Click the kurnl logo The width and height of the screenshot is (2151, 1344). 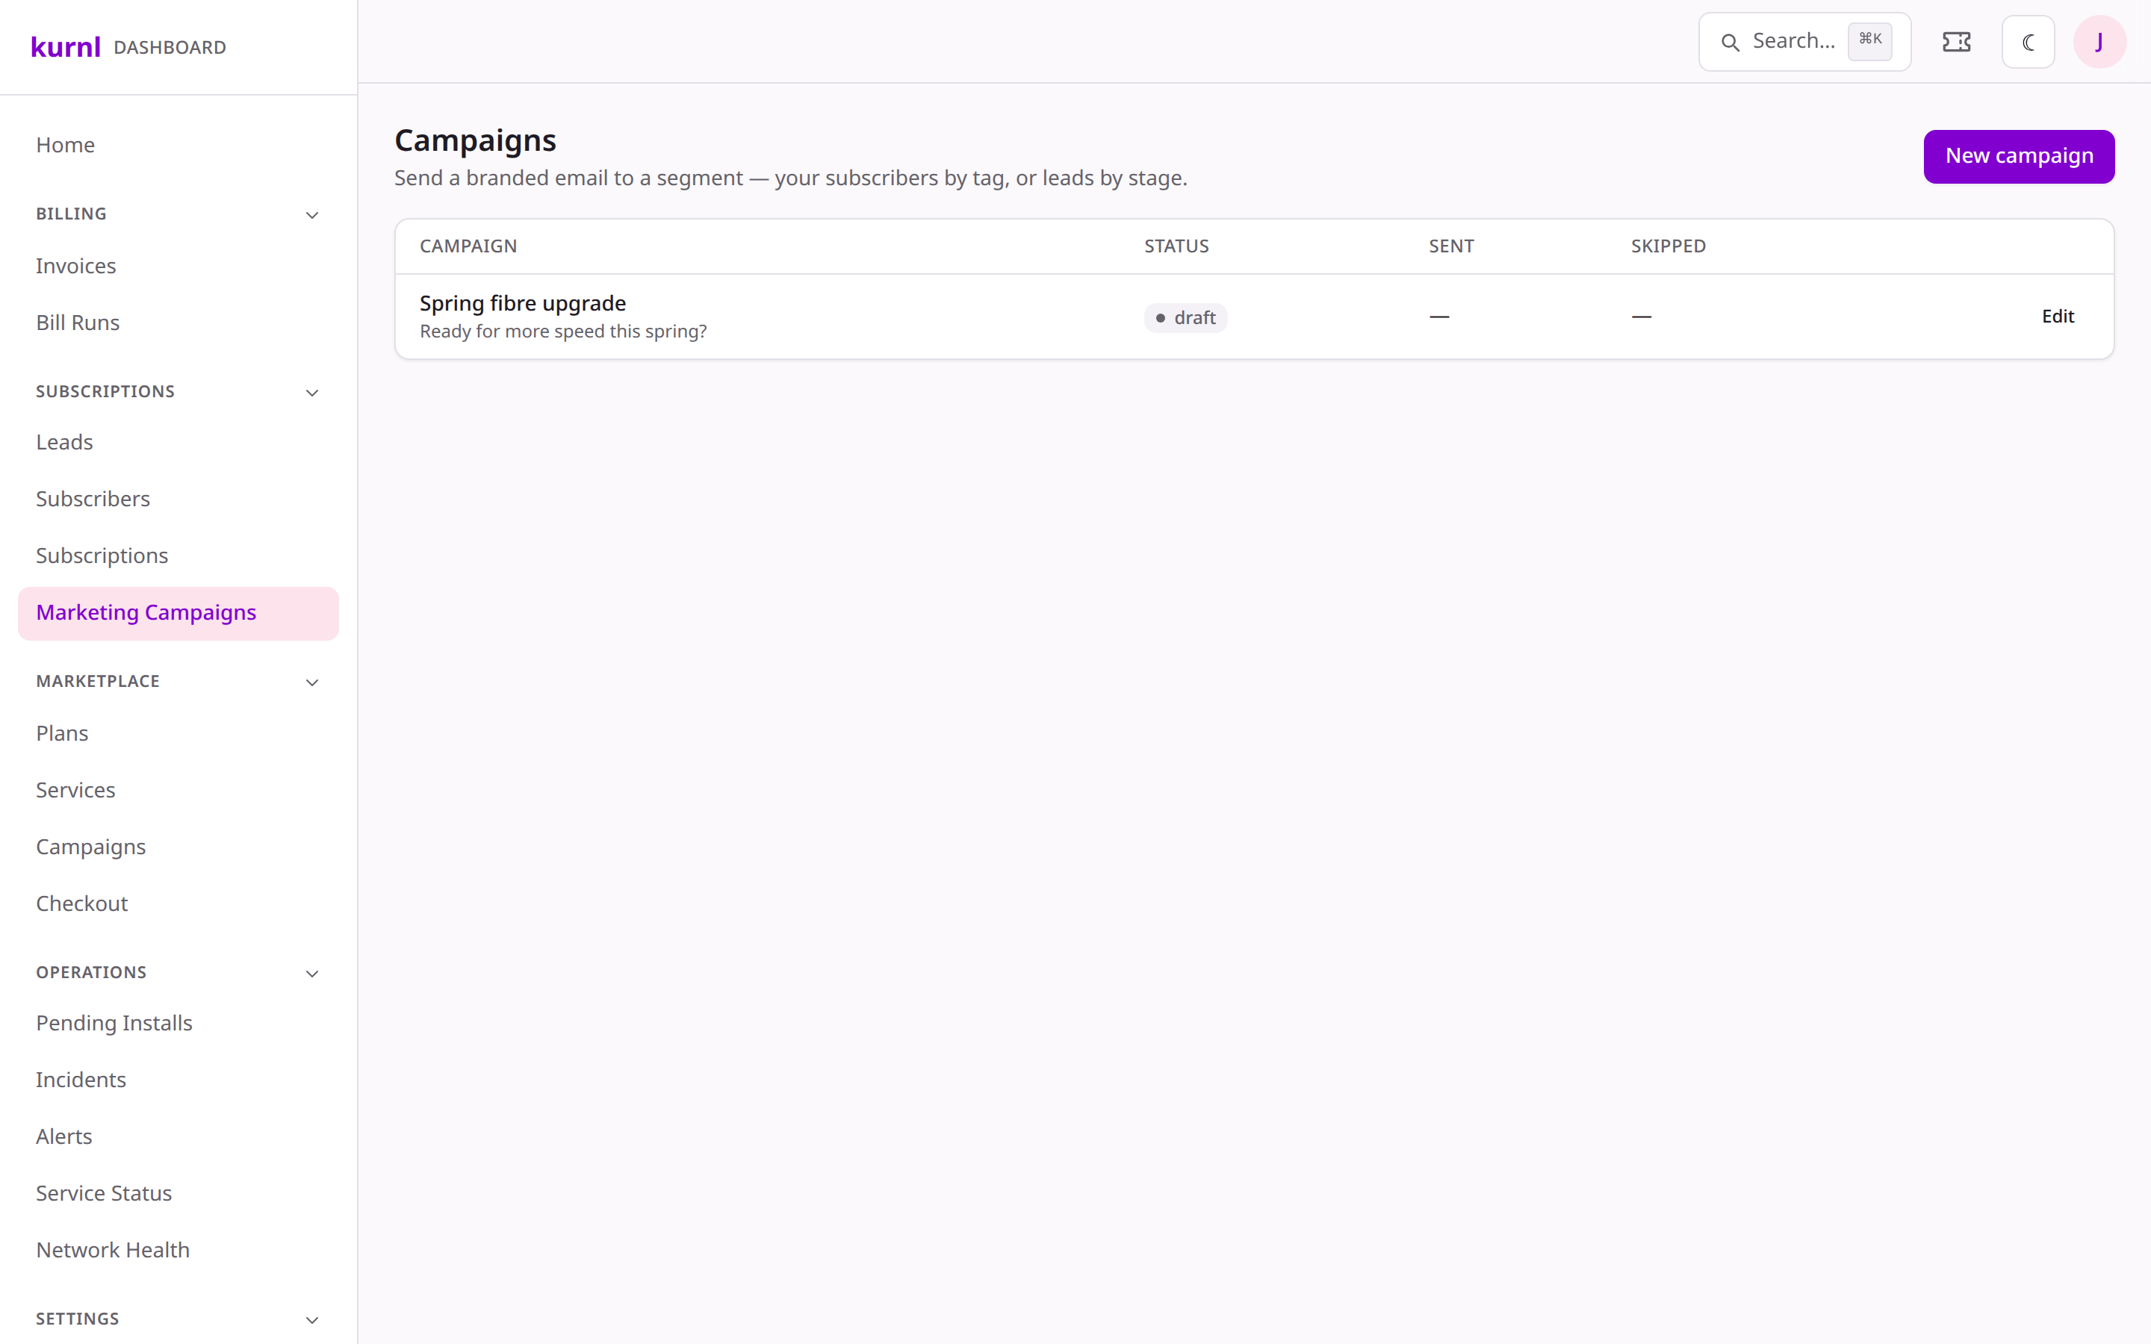[x=66, y=46]
